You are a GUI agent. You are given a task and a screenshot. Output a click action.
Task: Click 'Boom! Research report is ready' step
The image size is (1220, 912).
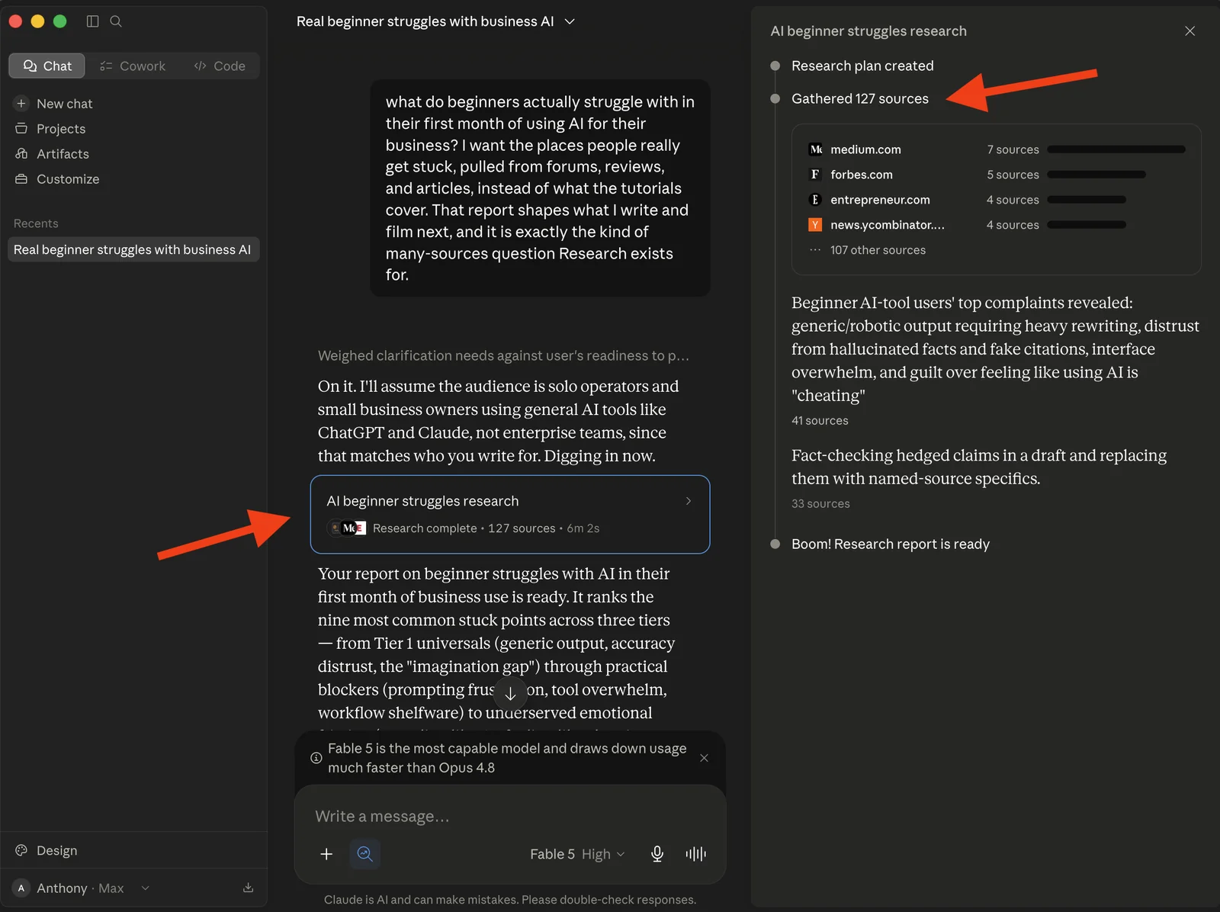coord(890,544)
